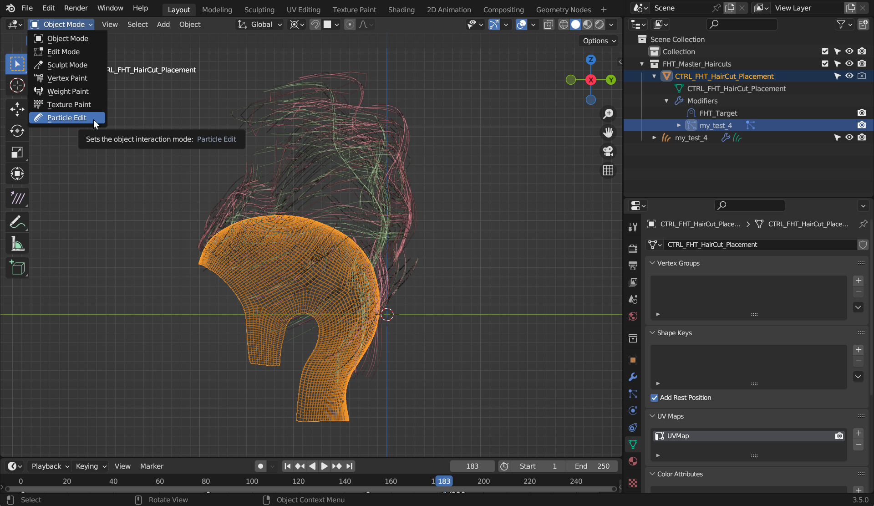Switch to Geometry Nodes workspace tab
Viewport: 874px width, 506px height.
563,10
